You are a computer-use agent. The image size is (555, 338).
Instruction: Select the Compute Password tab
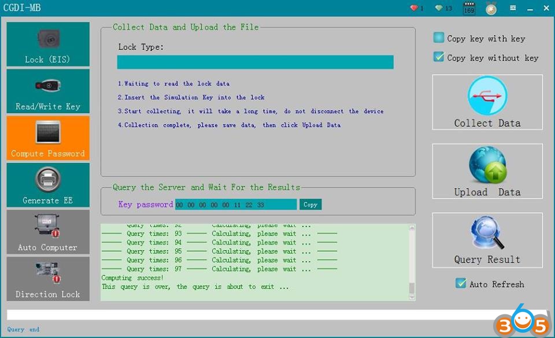tap(48, 138)
